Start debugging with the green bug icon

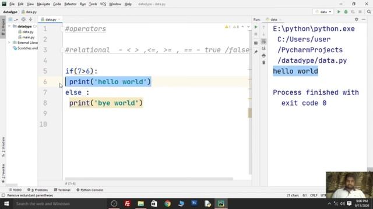(346, 12)
